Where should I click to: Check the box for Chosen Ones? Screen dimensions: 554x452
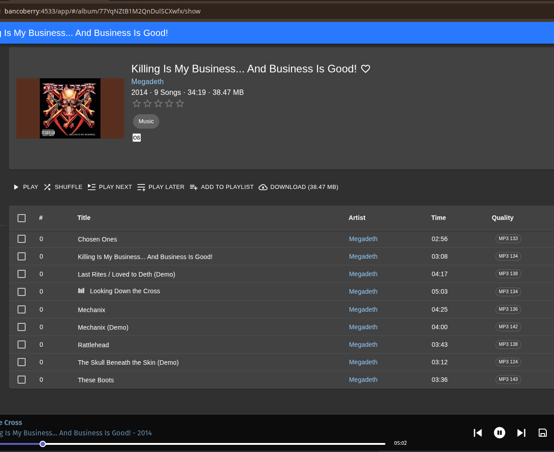(22, 239)
